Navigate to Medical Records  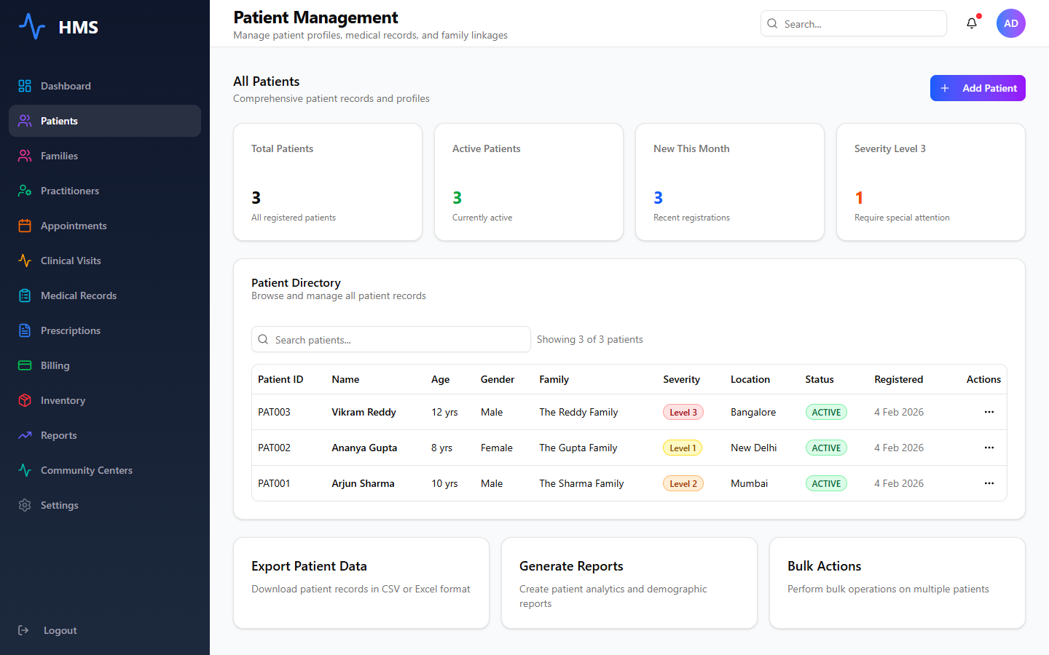(x=105, y=295)
